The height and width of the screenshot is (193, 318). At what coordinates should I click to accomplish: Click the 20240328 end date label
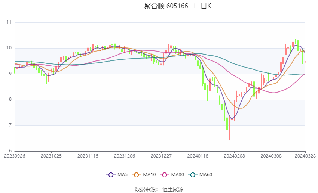[305, 156]
